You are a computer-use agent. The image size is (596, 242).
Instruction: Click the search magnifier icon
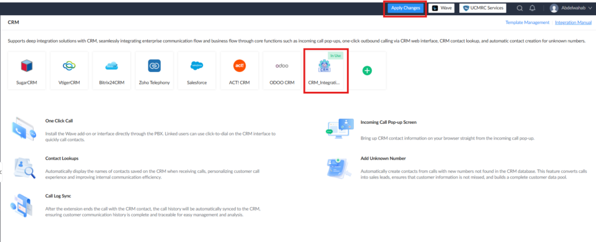point(520,8)
